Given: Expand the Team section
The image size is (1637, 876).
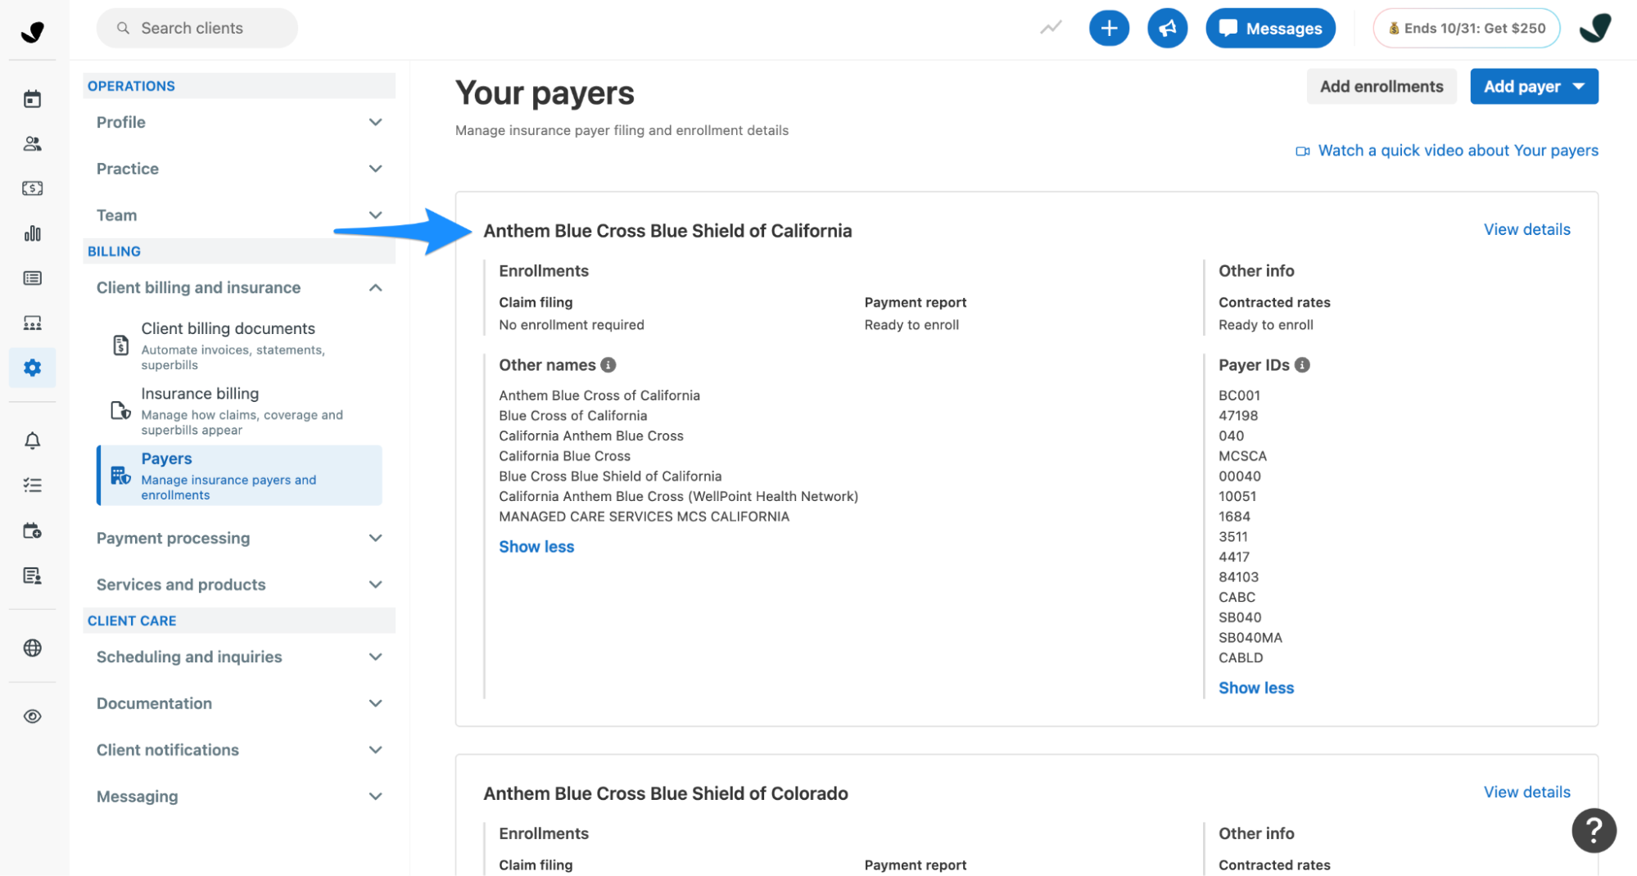Looking at the screenshot, I should pyautogui.click(x=239, y=215).
